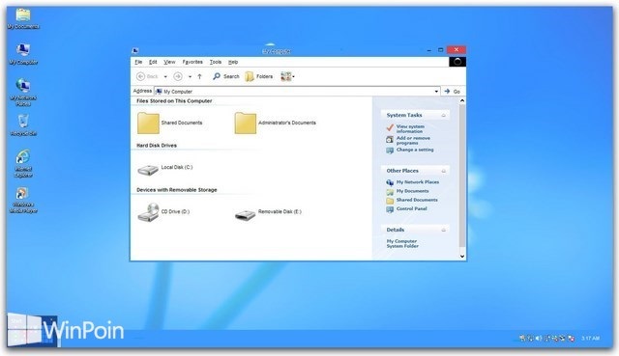
Task: Select Local Disk (C:) drive
Action: click(165, 168)
